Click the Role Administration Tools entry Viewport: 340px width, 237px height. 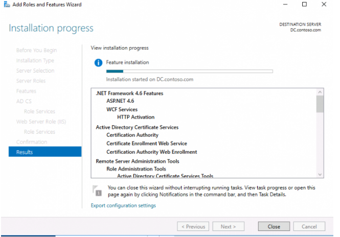tap(136, 169)
